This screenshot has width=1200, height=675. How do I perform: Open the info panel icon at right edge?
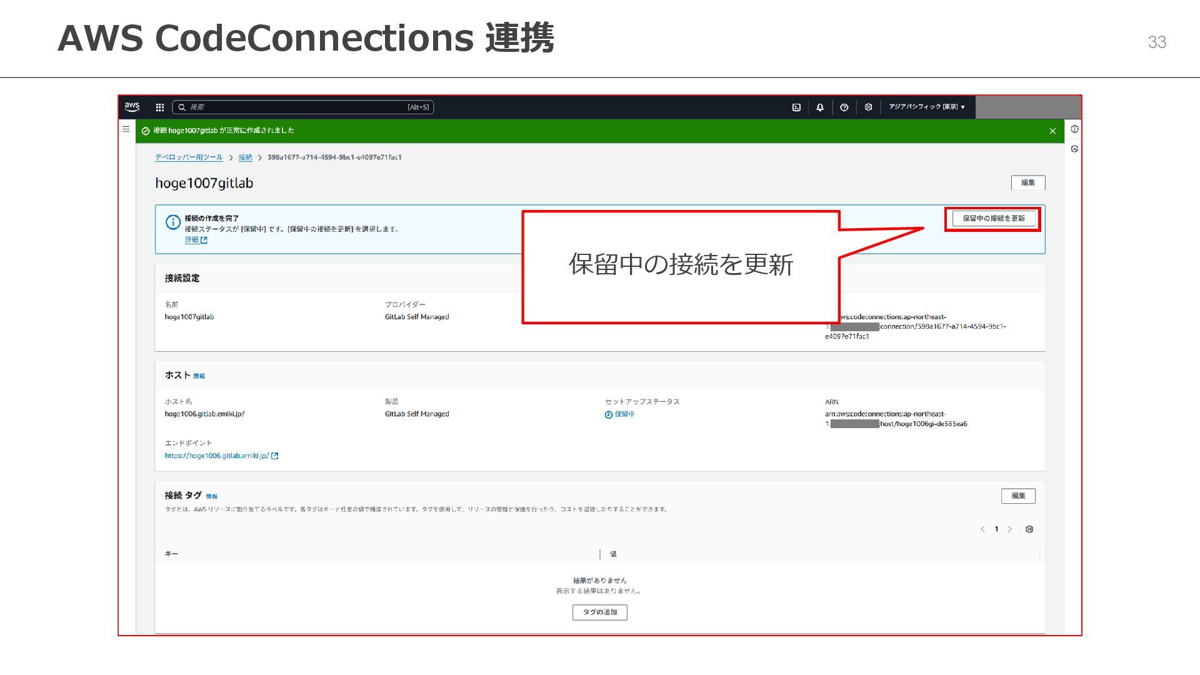1074,129
